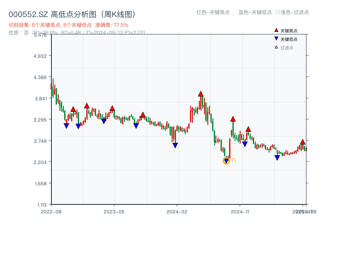Toggle the 关键低点 legend entry label
This screenshot has height=255, width=340.
pos(289,39)
